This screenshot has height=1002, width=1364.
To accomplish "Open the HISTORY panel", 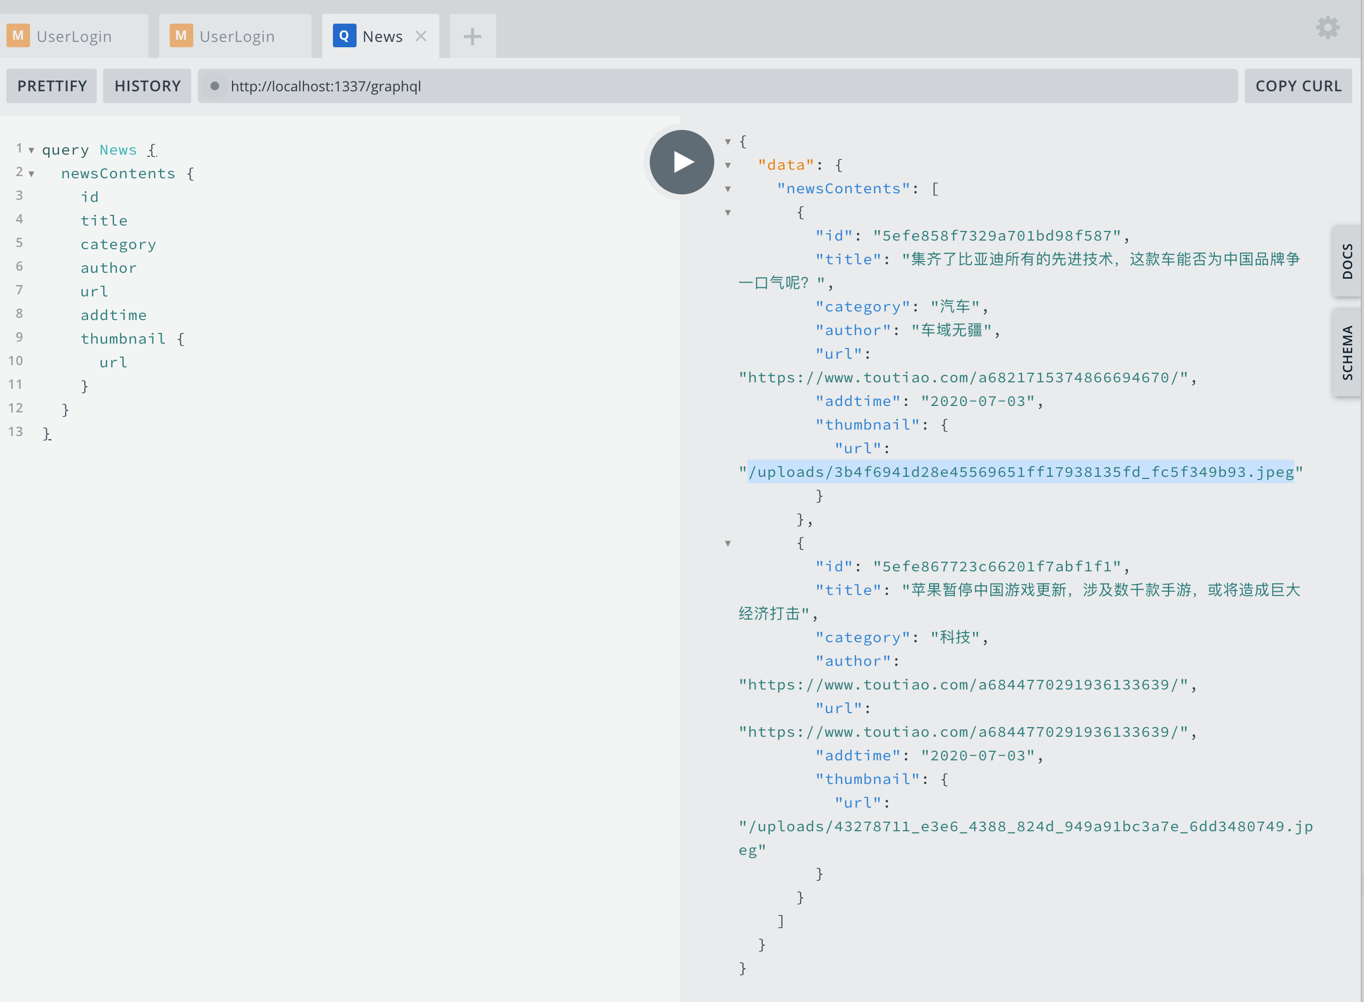I will pyautogui.click(x=147, y=86).
